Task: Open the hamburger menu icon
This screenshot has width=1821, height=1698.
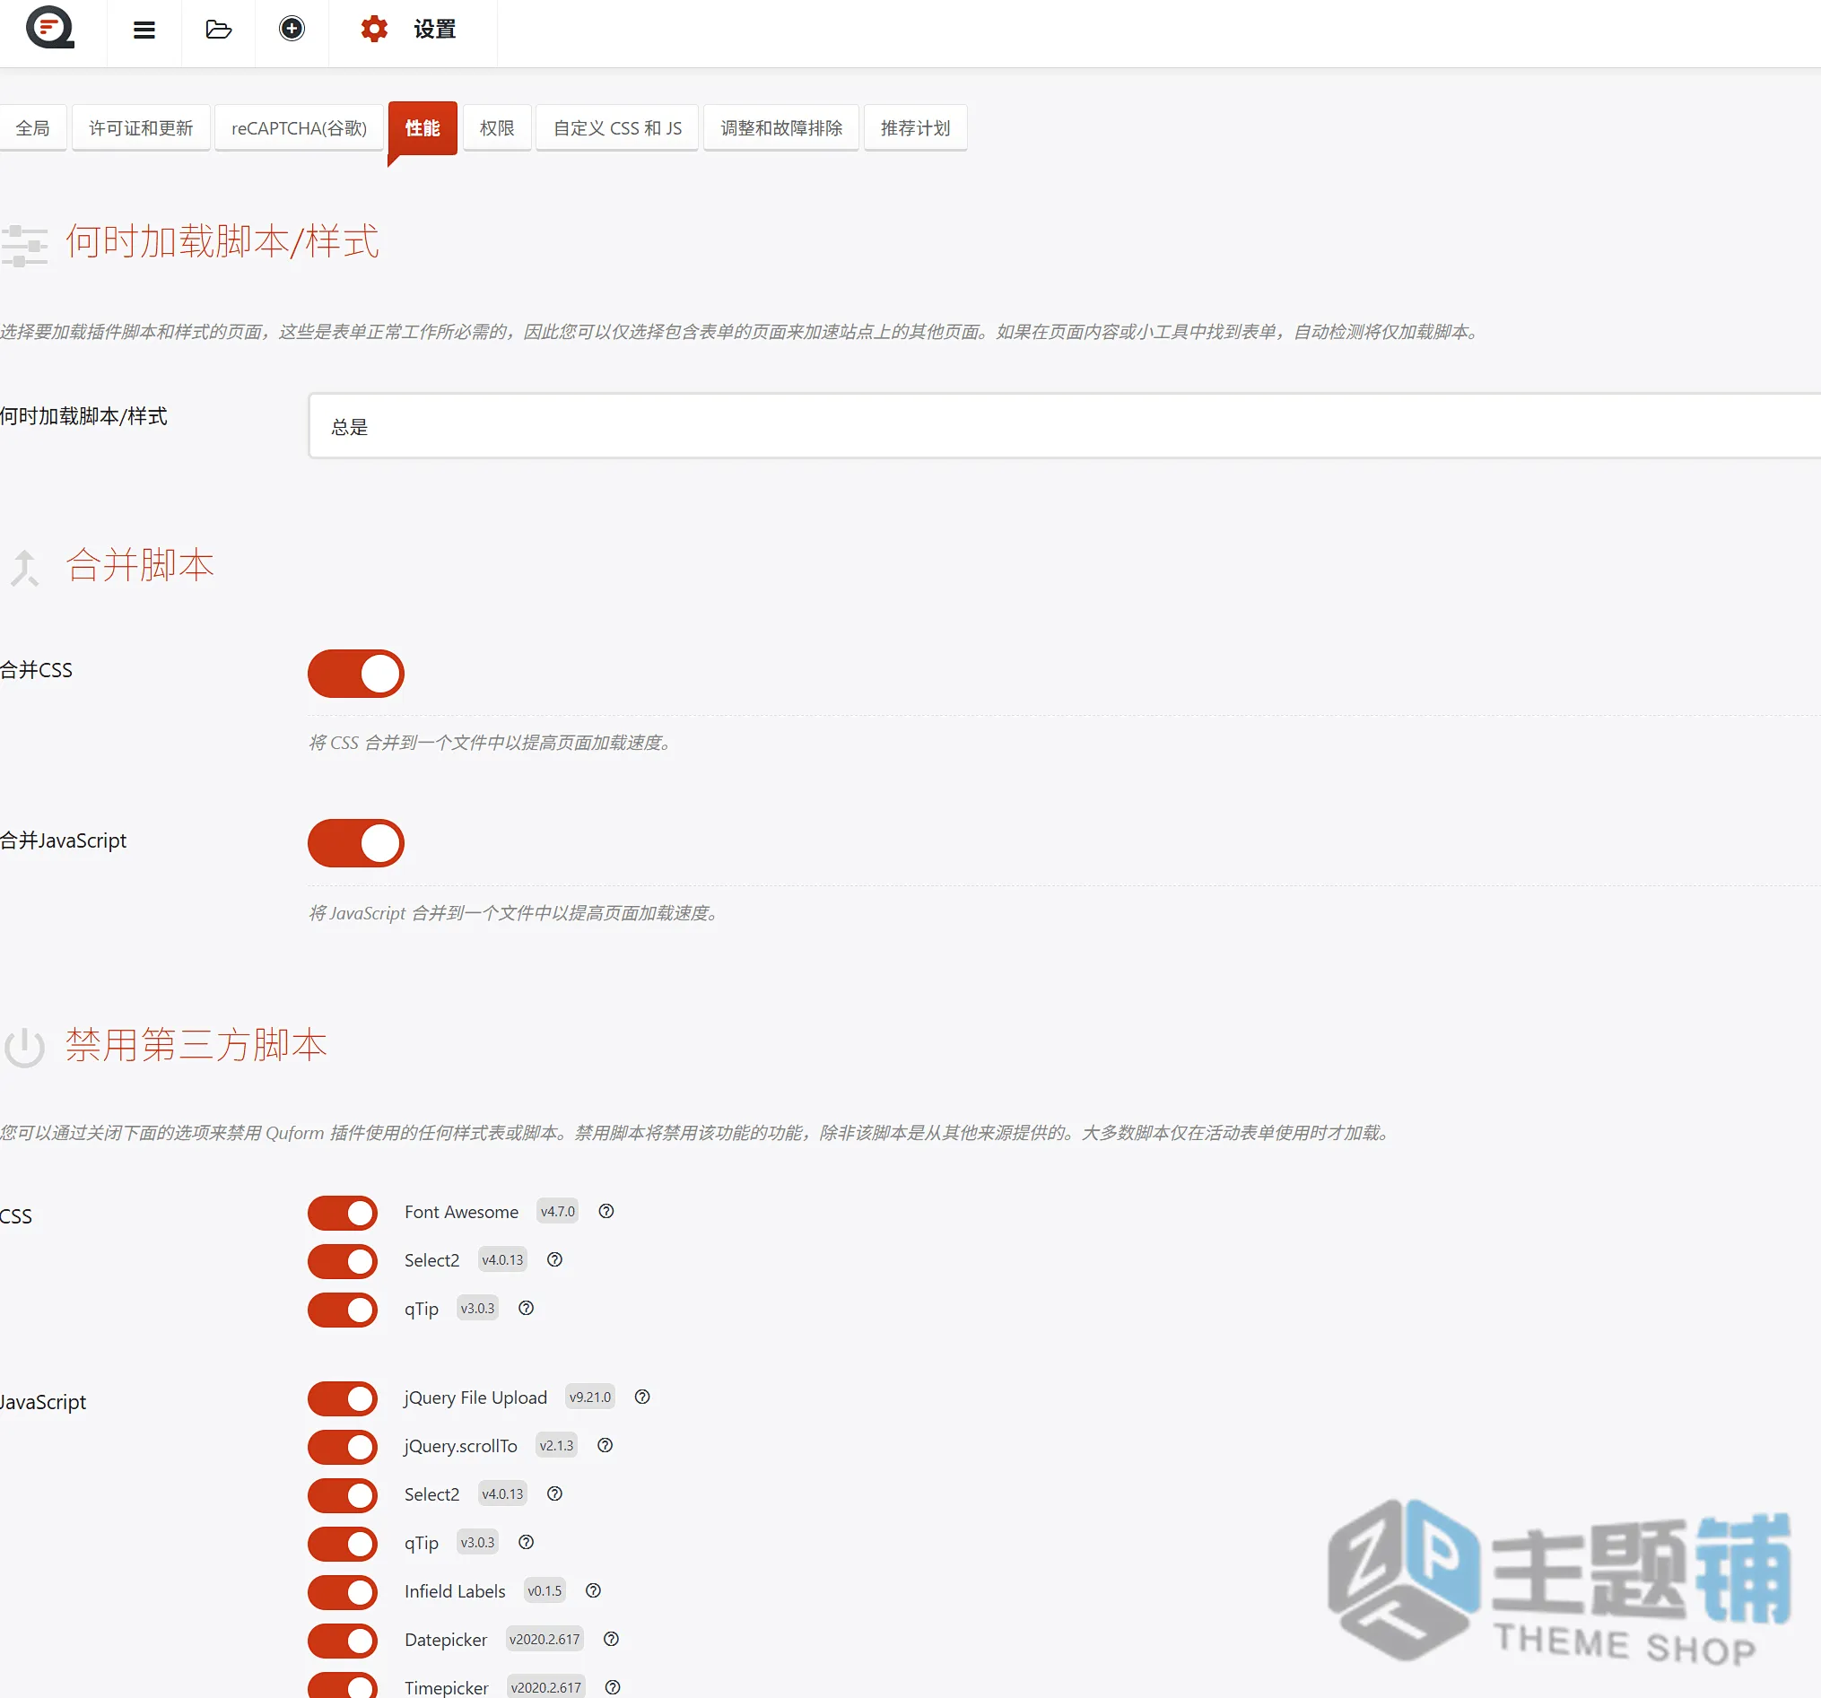Action: (x=144, y=30)
